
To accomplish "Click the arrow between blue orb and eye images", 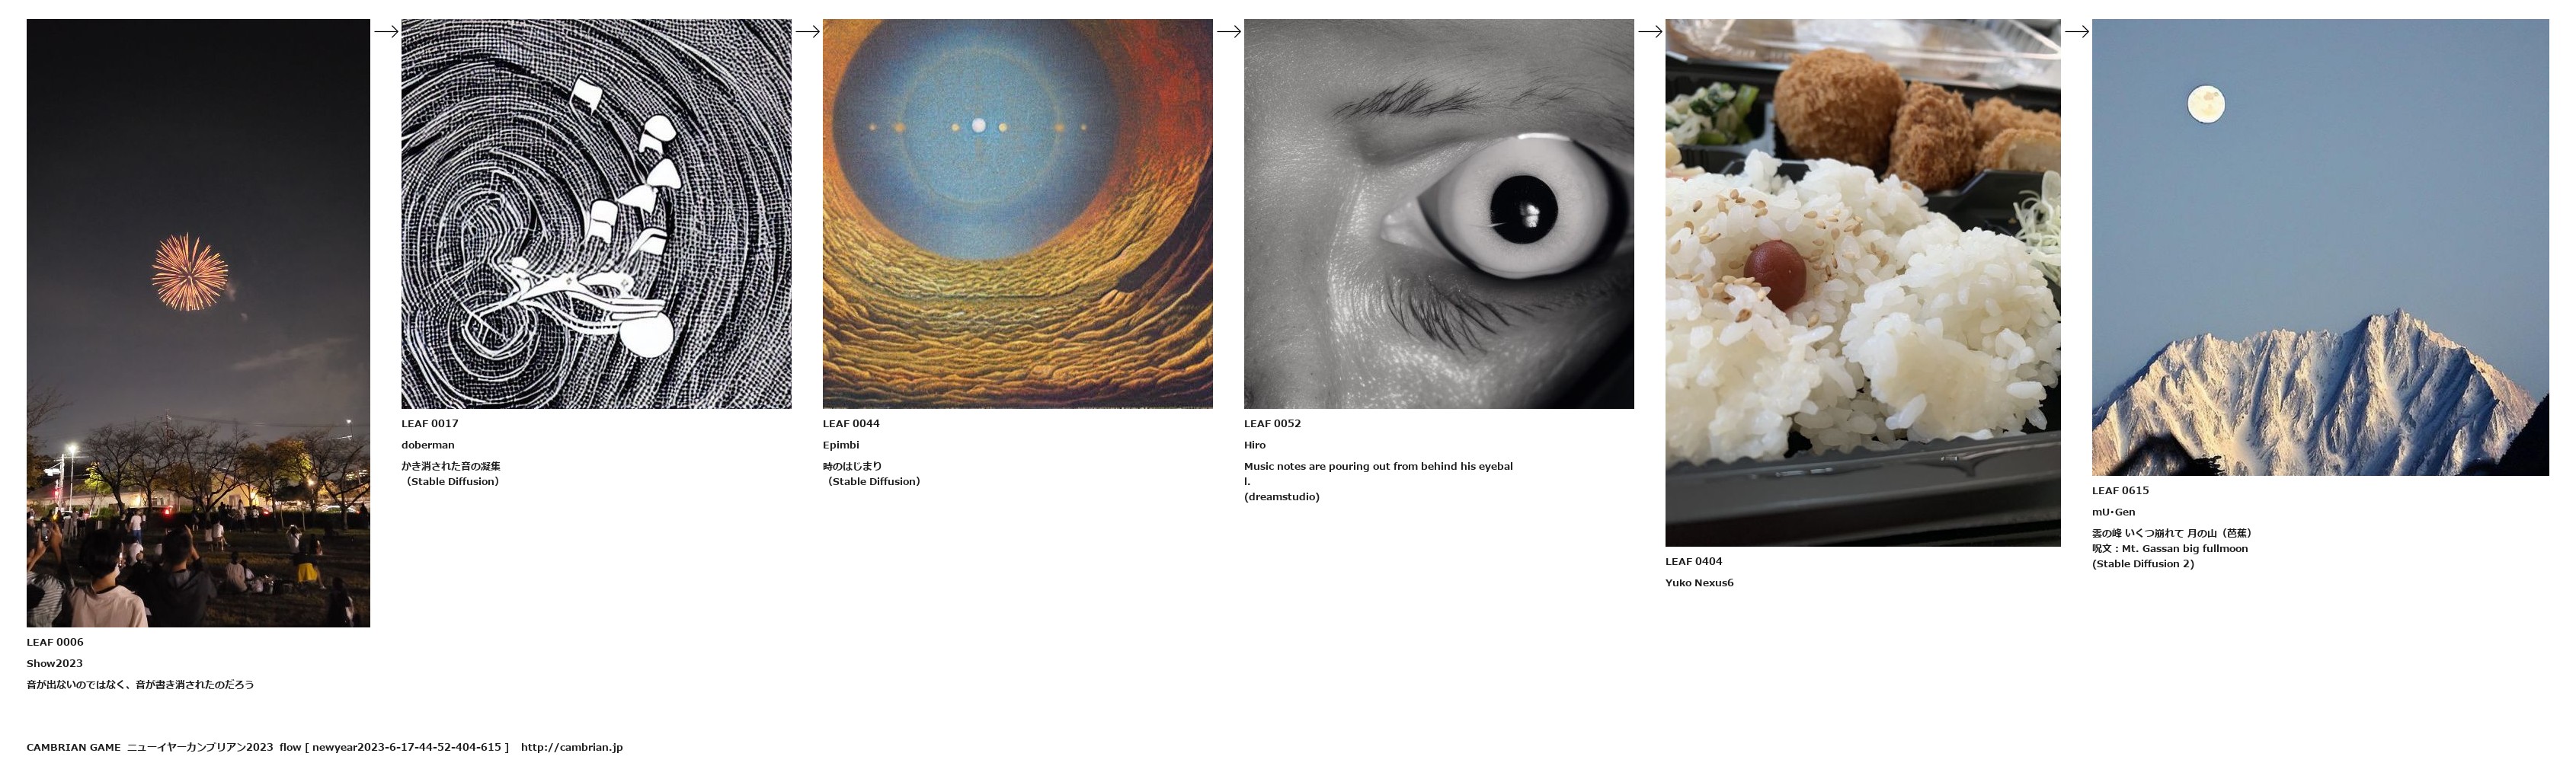I will 1229,32.
